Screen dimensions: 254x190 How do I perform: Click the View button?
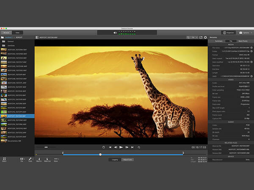click(x=18, y=32)
